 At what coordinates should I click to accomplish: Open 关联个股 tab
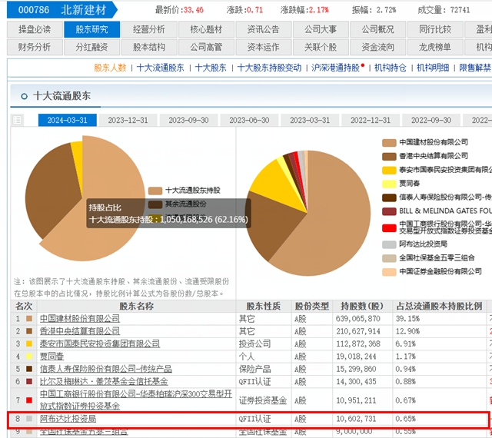[321, 47]
